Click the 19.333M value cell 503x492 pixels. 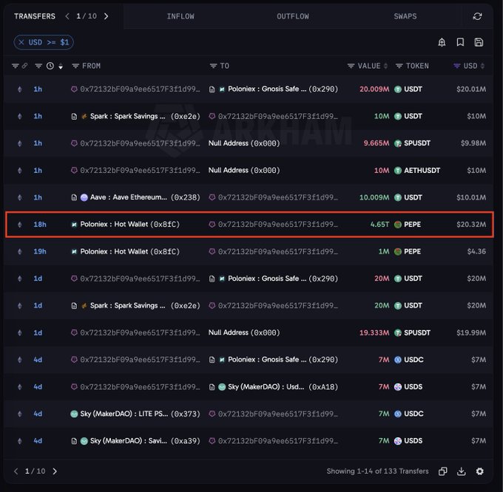374,333
